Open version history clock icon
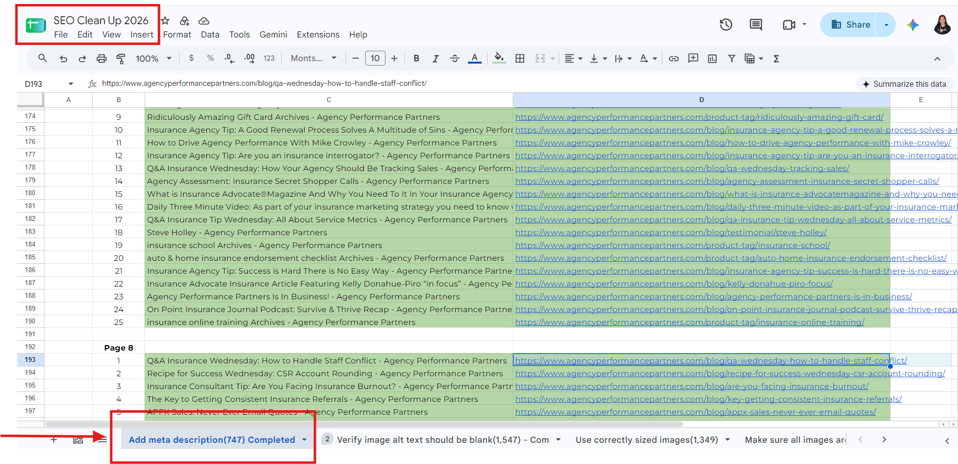 (x=726, y=25)
